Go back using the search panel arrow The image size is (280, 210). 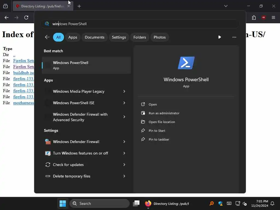[47, 37]
